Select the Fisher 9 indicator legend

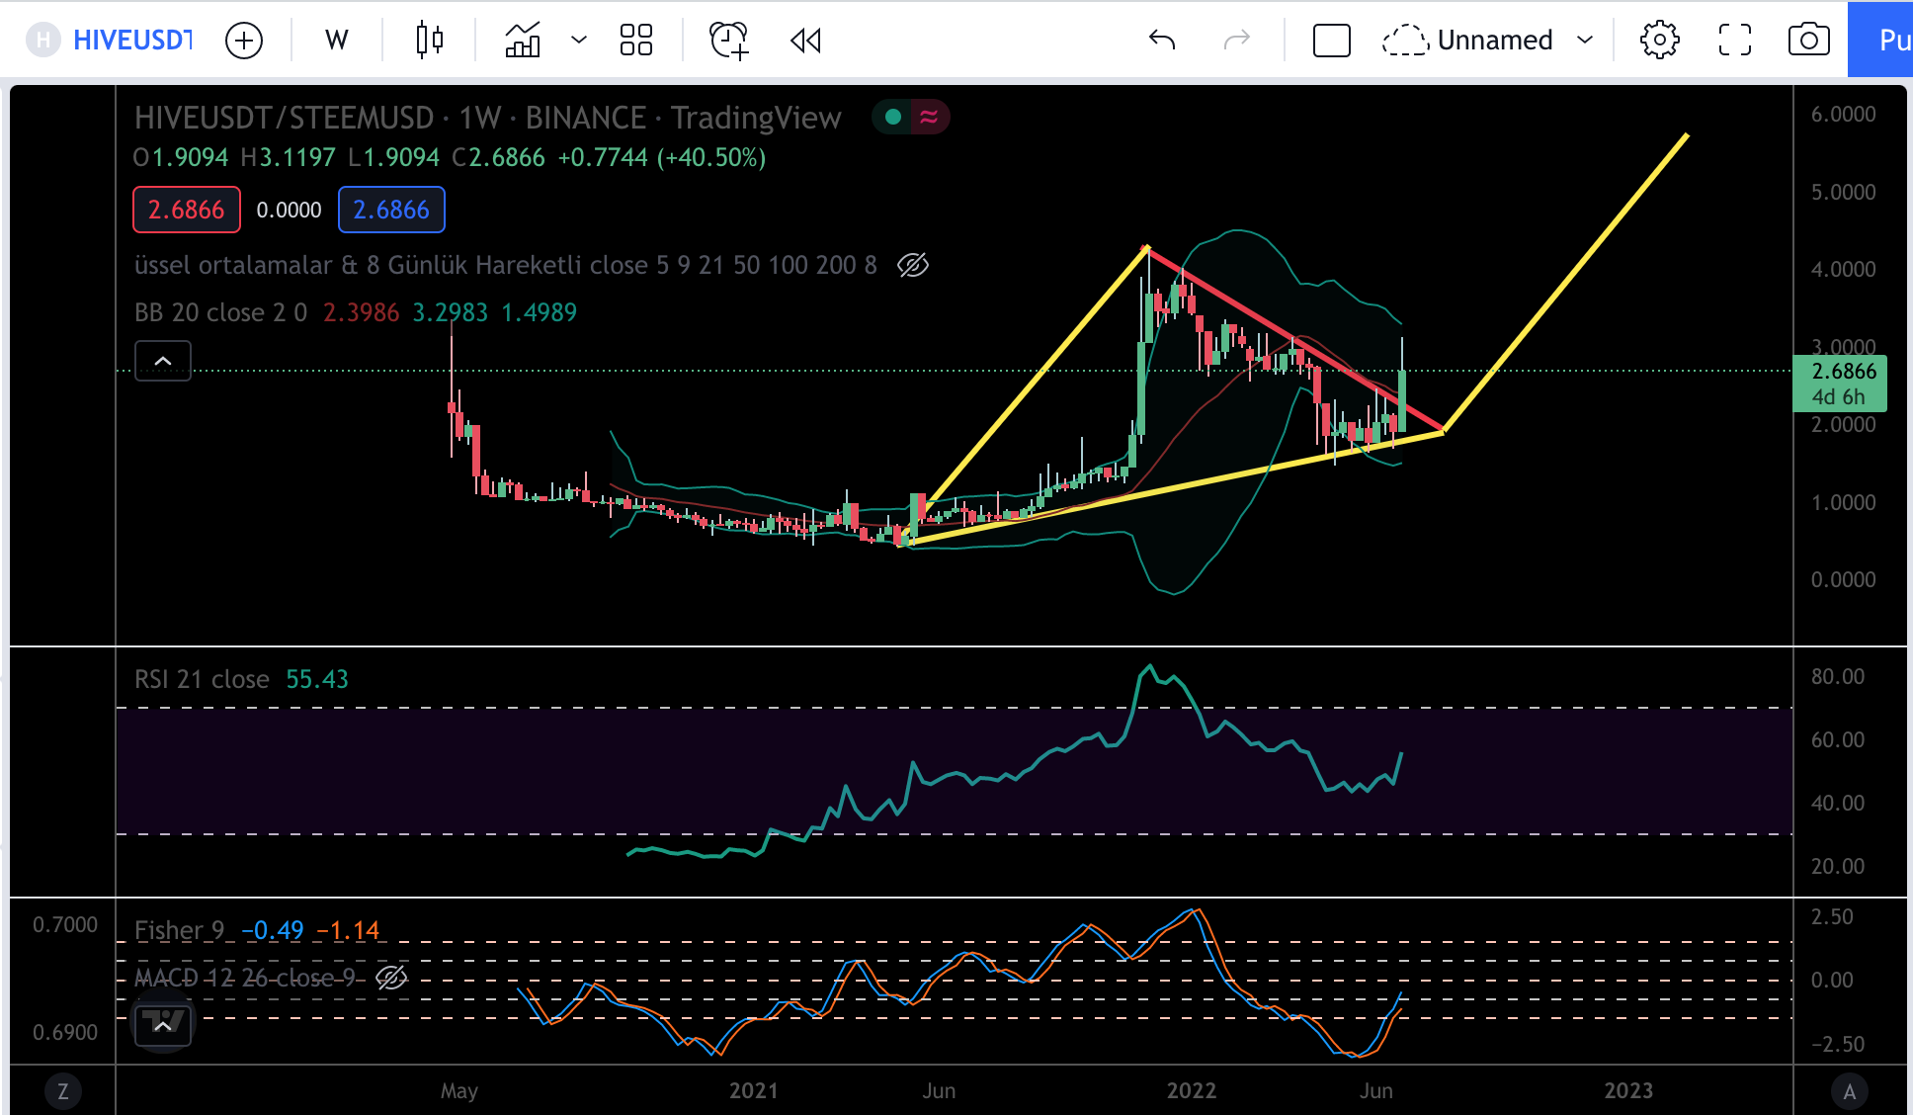click(180, 931)
